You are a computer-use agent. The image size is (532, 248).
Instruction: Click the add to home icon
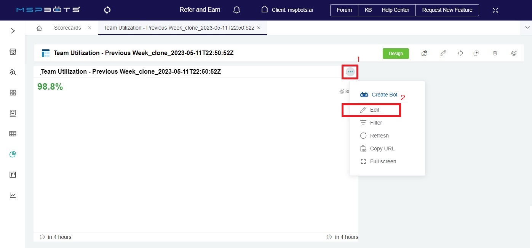424,54
